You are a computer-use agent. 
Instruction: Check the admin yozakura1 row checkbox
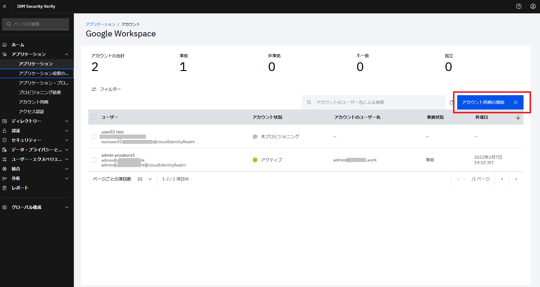point(94,160)
